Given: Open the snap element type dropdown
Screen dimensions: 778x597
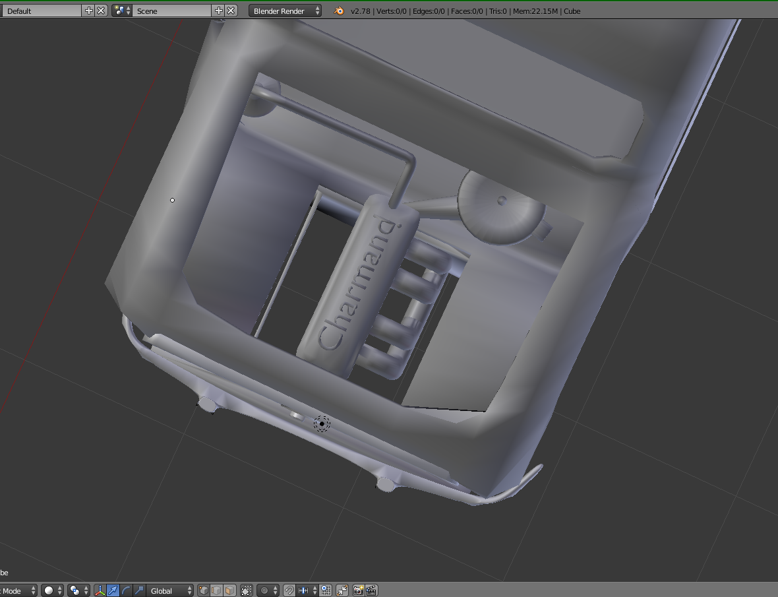Looking at the screenshot, I should (307, 590).
